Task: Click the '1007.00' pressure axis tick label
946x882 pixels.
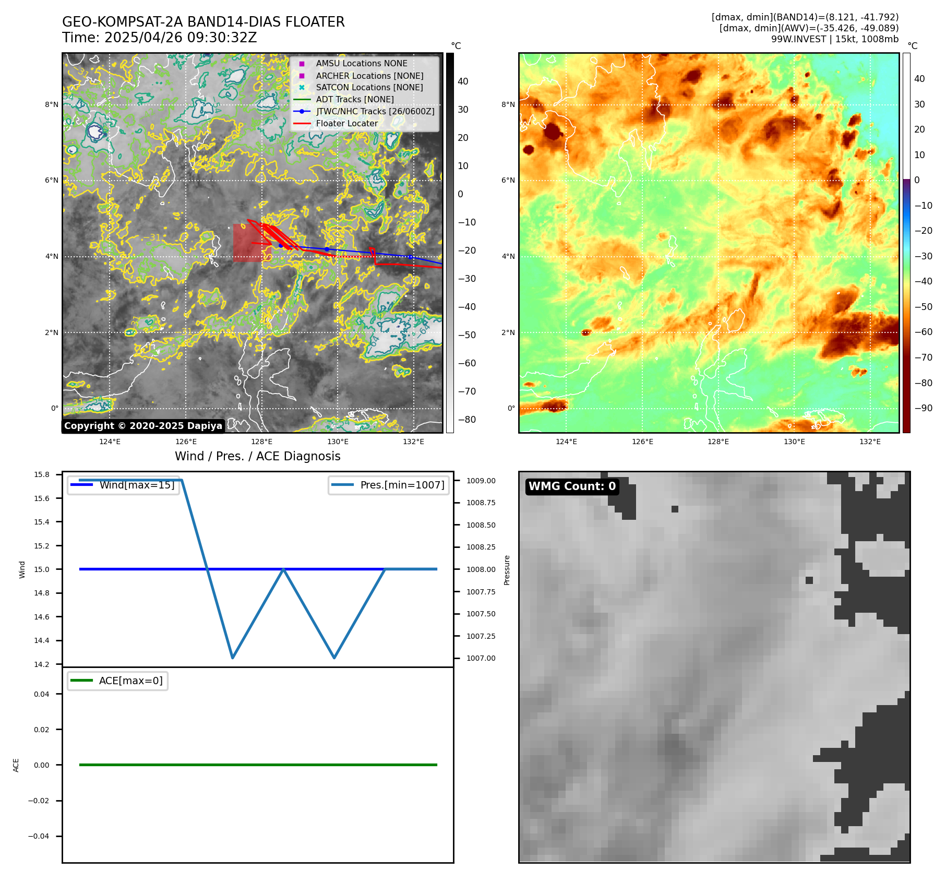Action: pos(481,658)
